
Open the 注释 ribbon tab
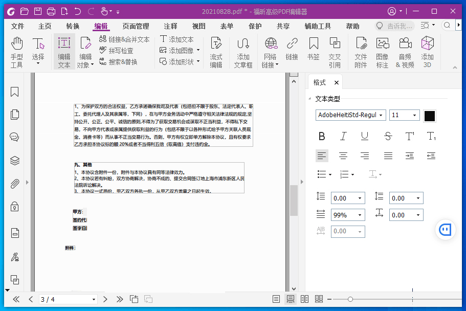click(x=169, y=25)
